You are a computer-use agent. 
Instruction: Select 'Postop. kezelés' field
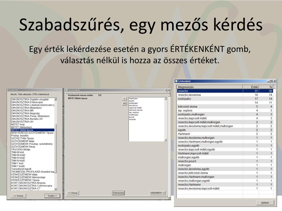coord(32,135)
